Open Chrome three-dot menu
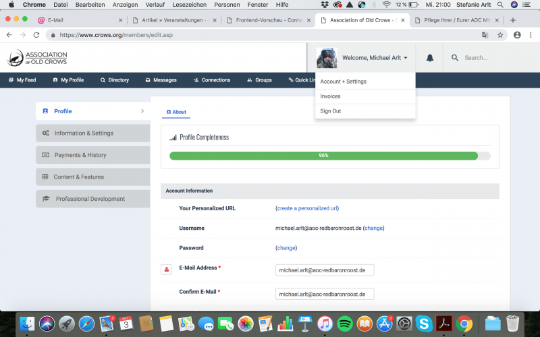The width and height of the screenshot is (540, 337). click(531, 35)
